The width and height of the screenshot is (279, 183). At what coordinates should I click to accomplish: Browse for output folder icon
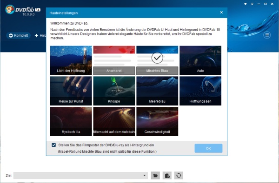(155, 176)
